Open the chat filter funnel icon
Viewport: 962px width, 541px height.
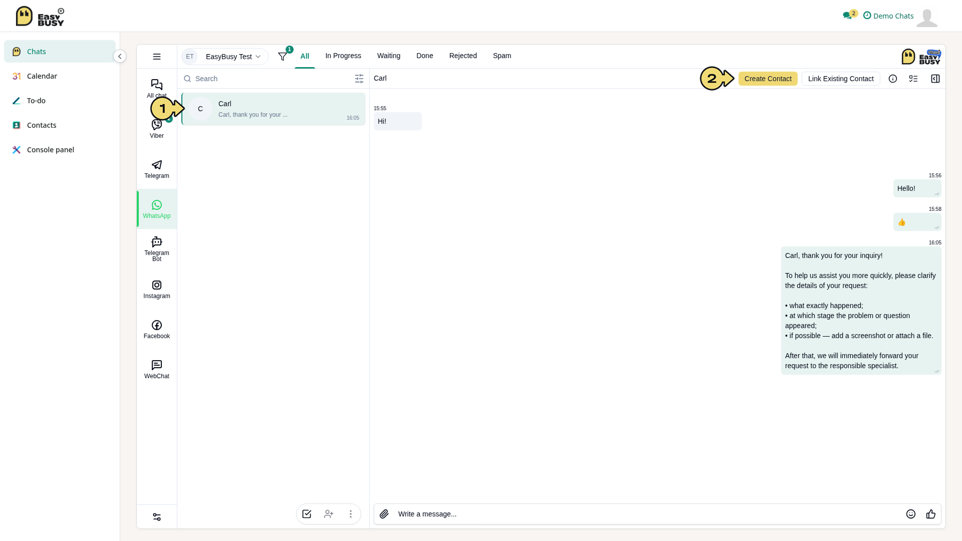(x=283, y=57)
